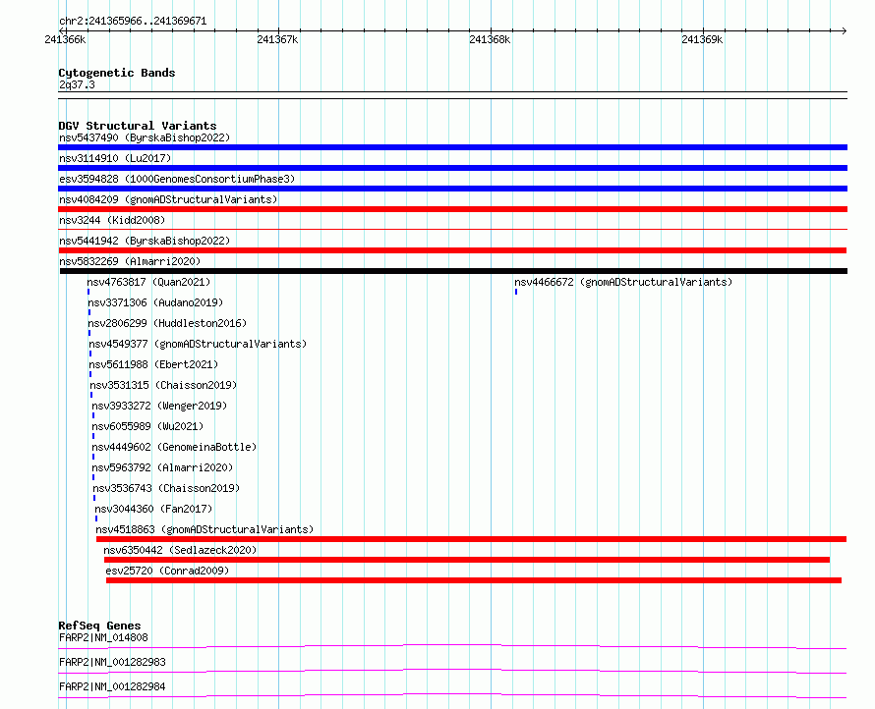The image size is (875, 709).
Task: Click the blue bar under nsv3114910
Action: (452, 168)
